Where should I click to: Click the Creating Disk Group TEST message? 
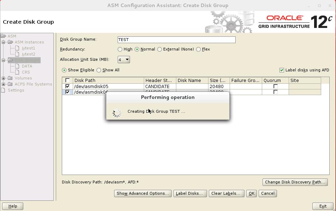pos(156,111)
